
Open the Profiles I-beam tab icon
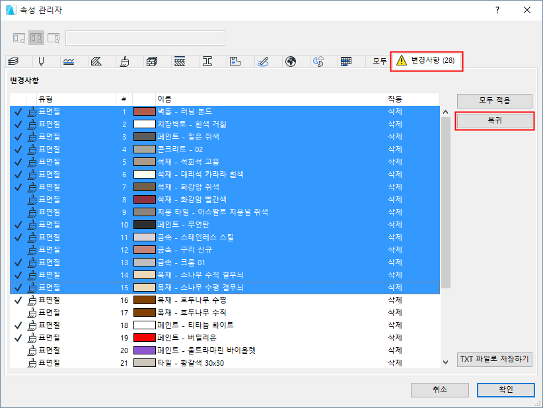207,61
